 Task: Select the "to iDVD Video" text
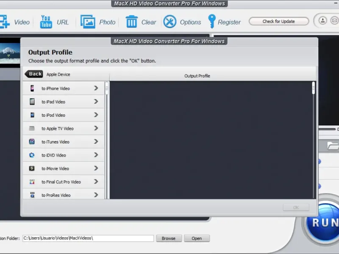coord(54,155)
